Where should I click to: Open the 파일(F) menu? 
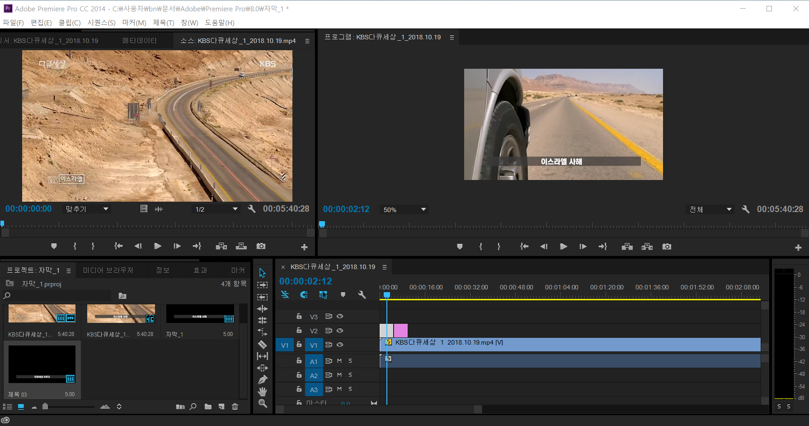coord(13,23)
